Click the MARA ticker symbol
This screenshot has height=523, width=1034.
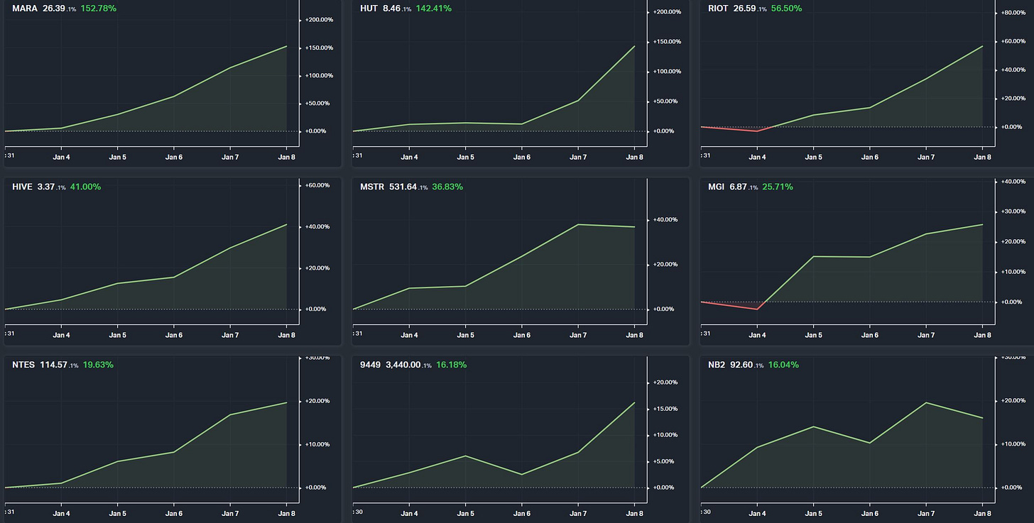coord(25,9)
